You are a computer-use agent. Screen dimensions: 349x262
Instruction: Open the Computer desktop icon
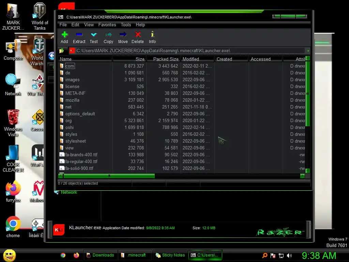click(x=13, y=50)
